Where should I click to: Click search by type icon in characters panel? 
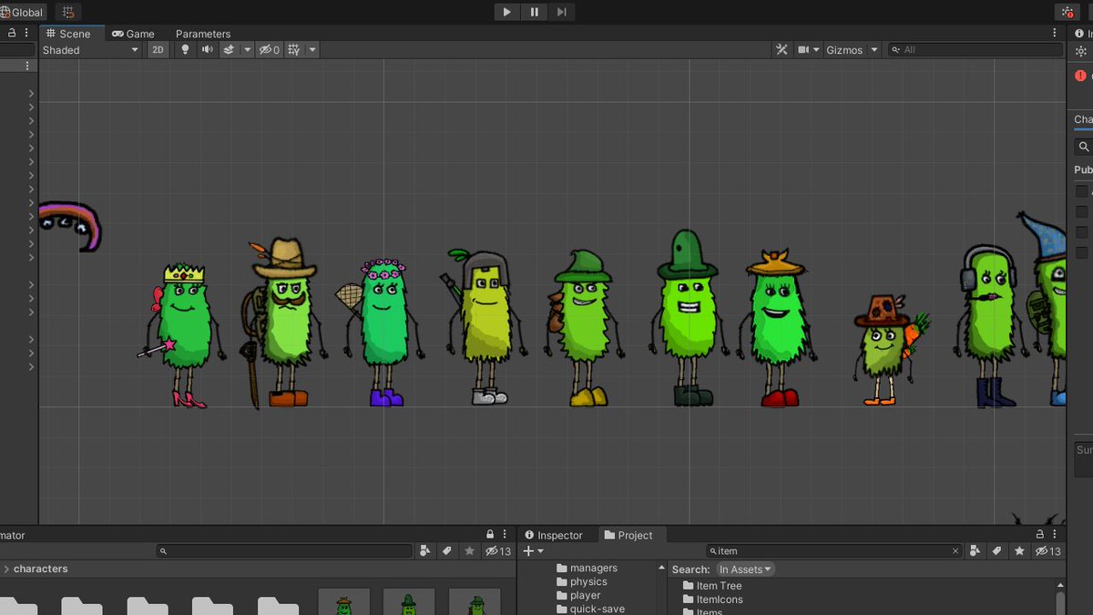(425, 551)
